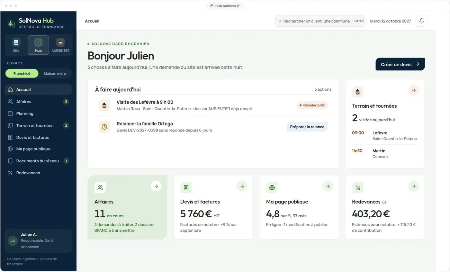This screenshot has height=272, width=450.
Task: Open Devis et factures card arrow
Action: 242,186
